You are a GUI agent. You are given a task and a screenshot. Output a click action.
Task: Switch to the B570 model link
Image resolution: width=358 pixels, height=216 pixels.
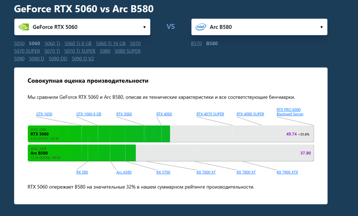(x=196, y=43)
